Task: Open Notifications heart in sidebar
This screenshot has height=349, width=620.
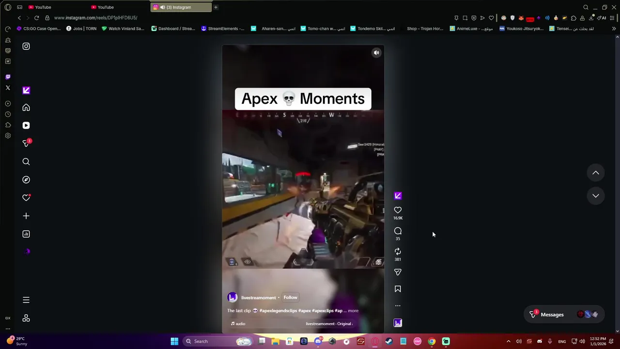Action: [26, 198]
